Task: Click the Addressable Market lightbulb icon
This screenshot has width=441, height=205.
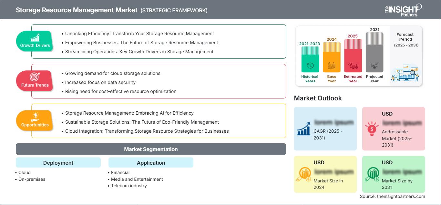Action: click(372, 128)
